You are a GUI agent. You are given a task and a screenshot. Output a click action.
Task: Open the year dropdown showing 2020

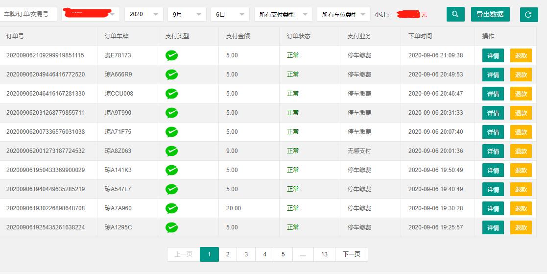pyautogui.click(x=143, y=14)
